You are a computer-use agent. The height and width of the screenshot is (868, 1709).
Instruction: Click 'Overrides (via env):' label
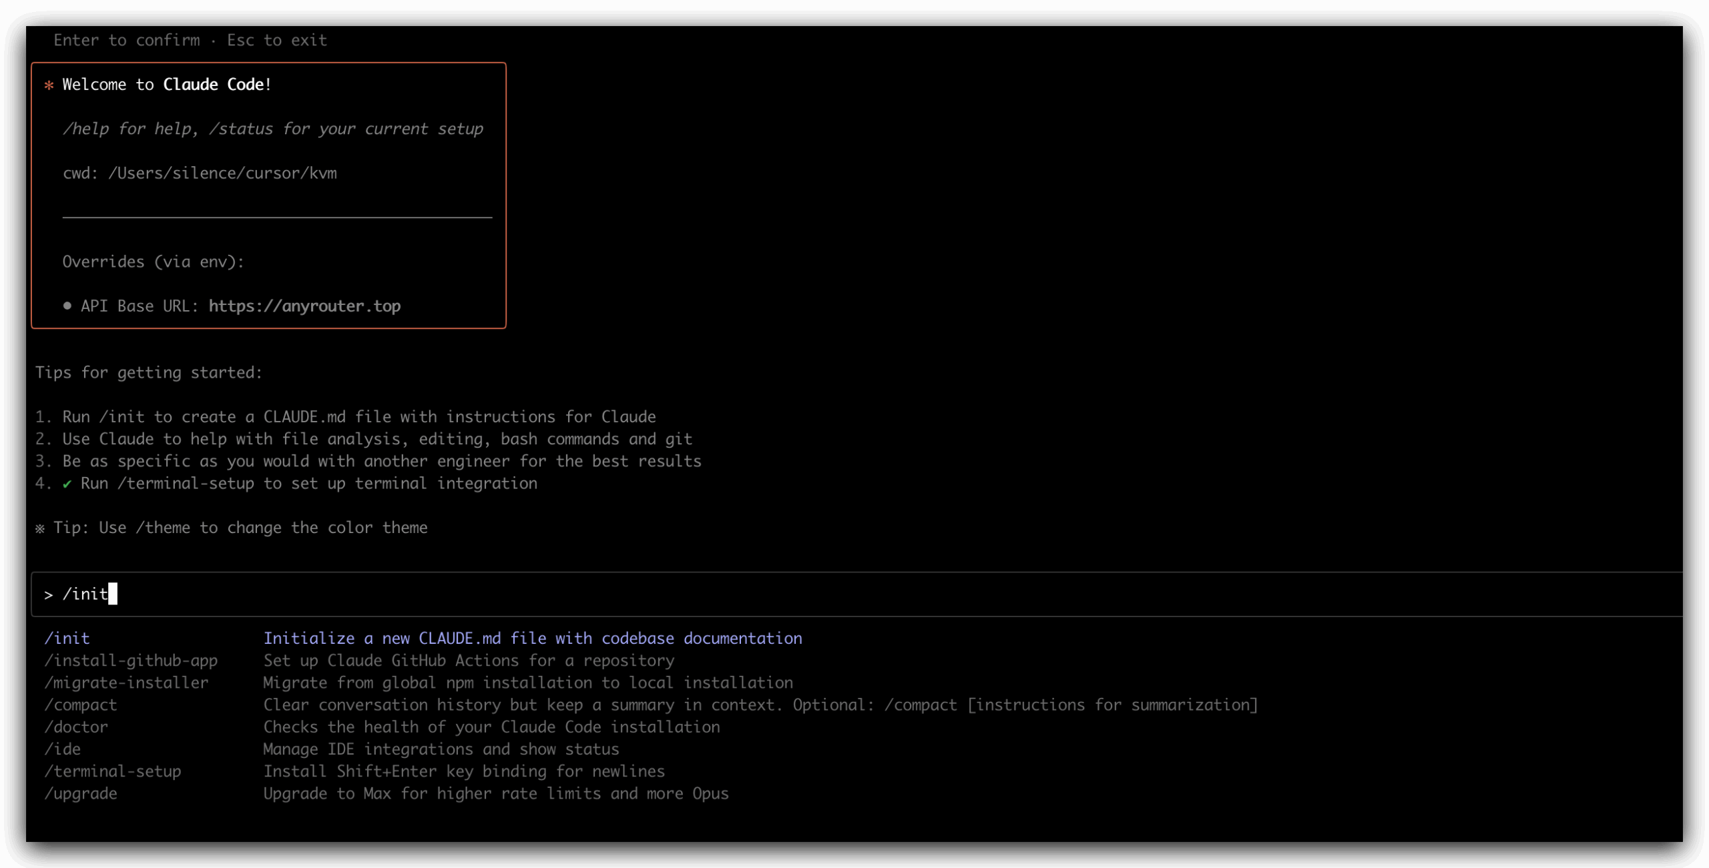click(x=154, y=262)
